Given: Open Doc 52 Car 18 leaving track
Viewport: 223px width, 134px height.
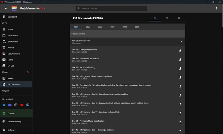Looking at the screenshot, I should click(127, 104).
